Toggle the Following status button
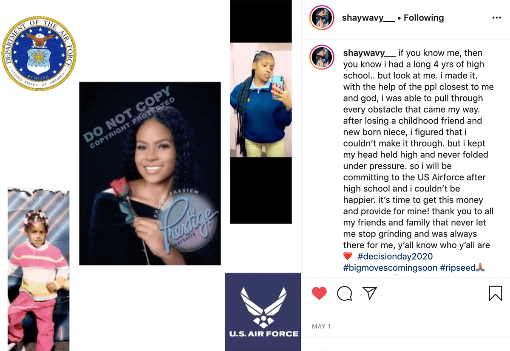The image size is (510, 351). coord(424,18)
